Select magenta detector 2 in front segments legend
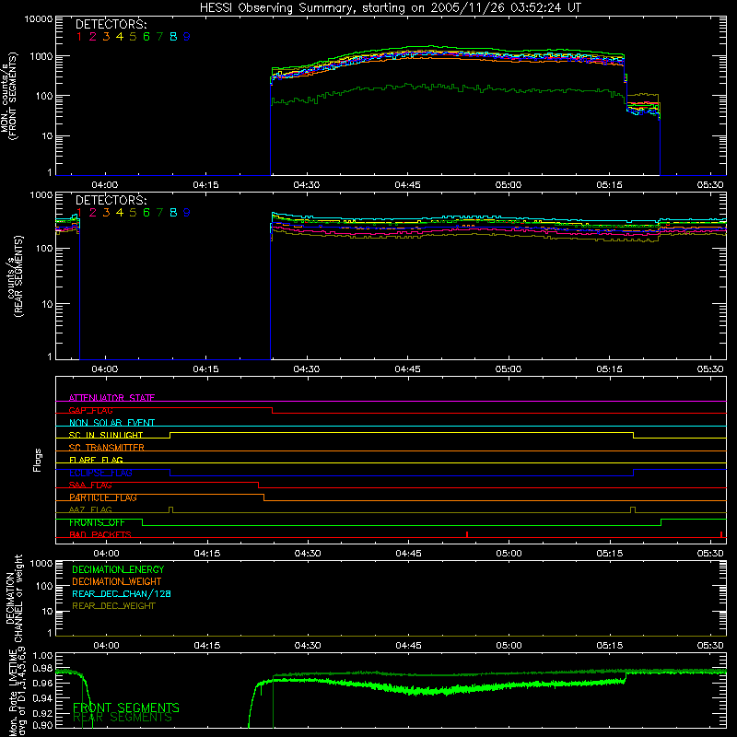 pos(93,37)
